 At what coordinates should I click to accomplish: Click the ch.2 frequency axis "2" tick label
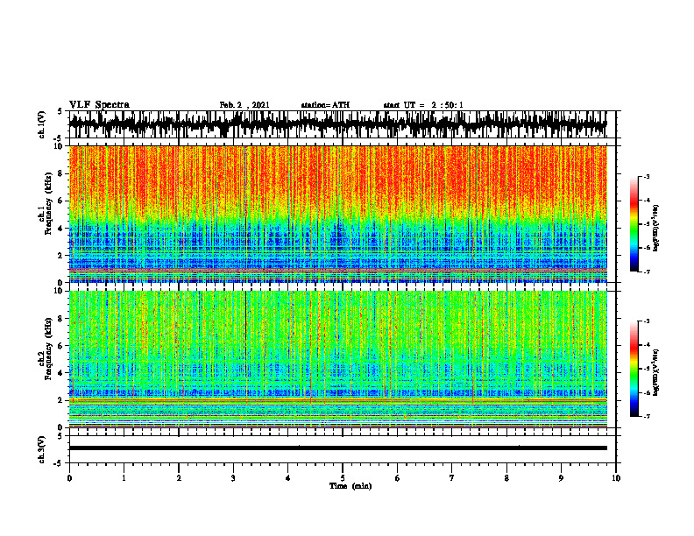click(x=61, y=400)
